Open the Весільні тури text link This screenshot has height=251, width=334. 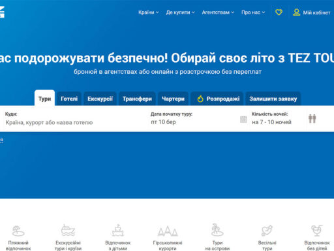tap(267, 246)
